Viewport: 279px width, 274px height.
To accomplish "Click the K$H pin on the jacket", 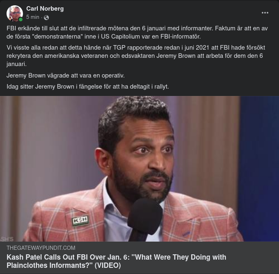I will [x=80, y=220].
